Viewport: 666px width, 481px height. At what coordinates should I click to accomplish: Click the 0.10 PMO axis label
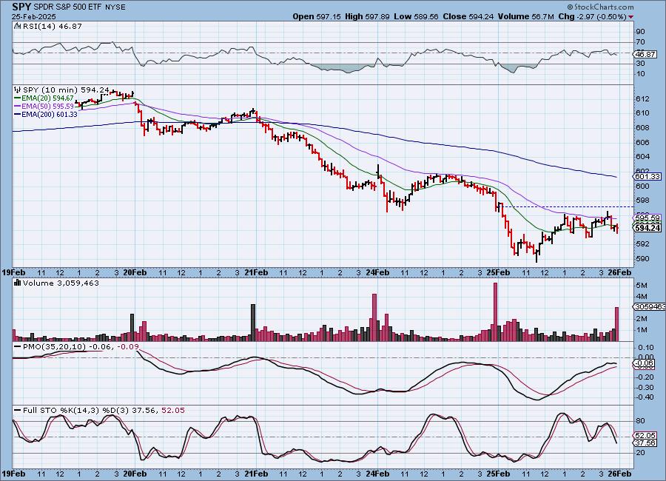pos(645,348)
